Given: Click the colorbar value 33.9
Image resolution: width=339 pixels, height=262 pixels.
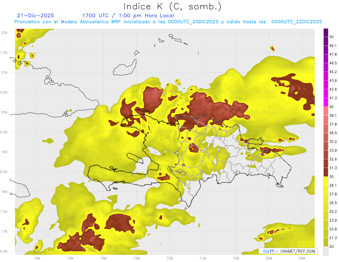Looking at the screenshot, I should coord(333,150).
